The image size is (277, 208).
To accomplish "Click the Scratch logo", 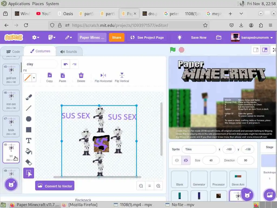I will point(14,37).
